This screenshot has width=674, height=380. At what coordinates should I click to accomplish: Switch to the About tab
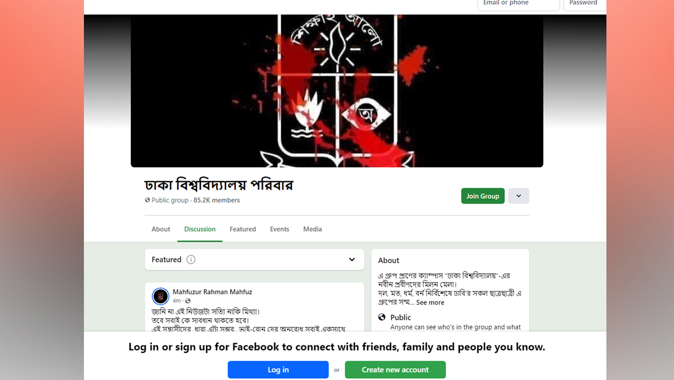click(161, 229)
